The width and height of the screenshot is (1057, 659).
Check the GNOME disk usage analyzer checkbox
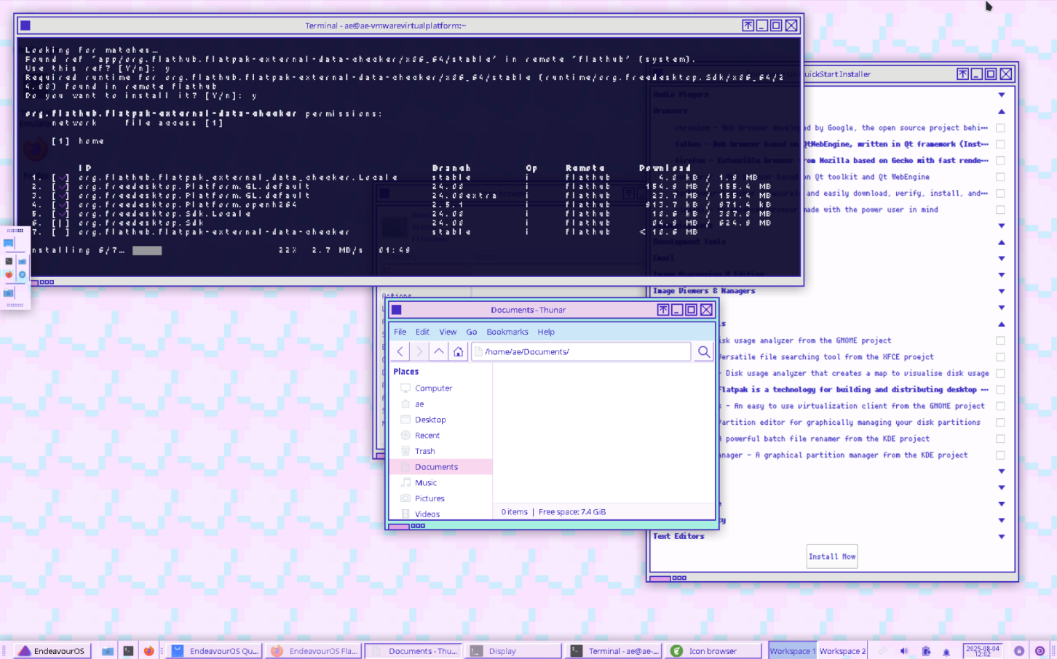[x=1000, y=340]
